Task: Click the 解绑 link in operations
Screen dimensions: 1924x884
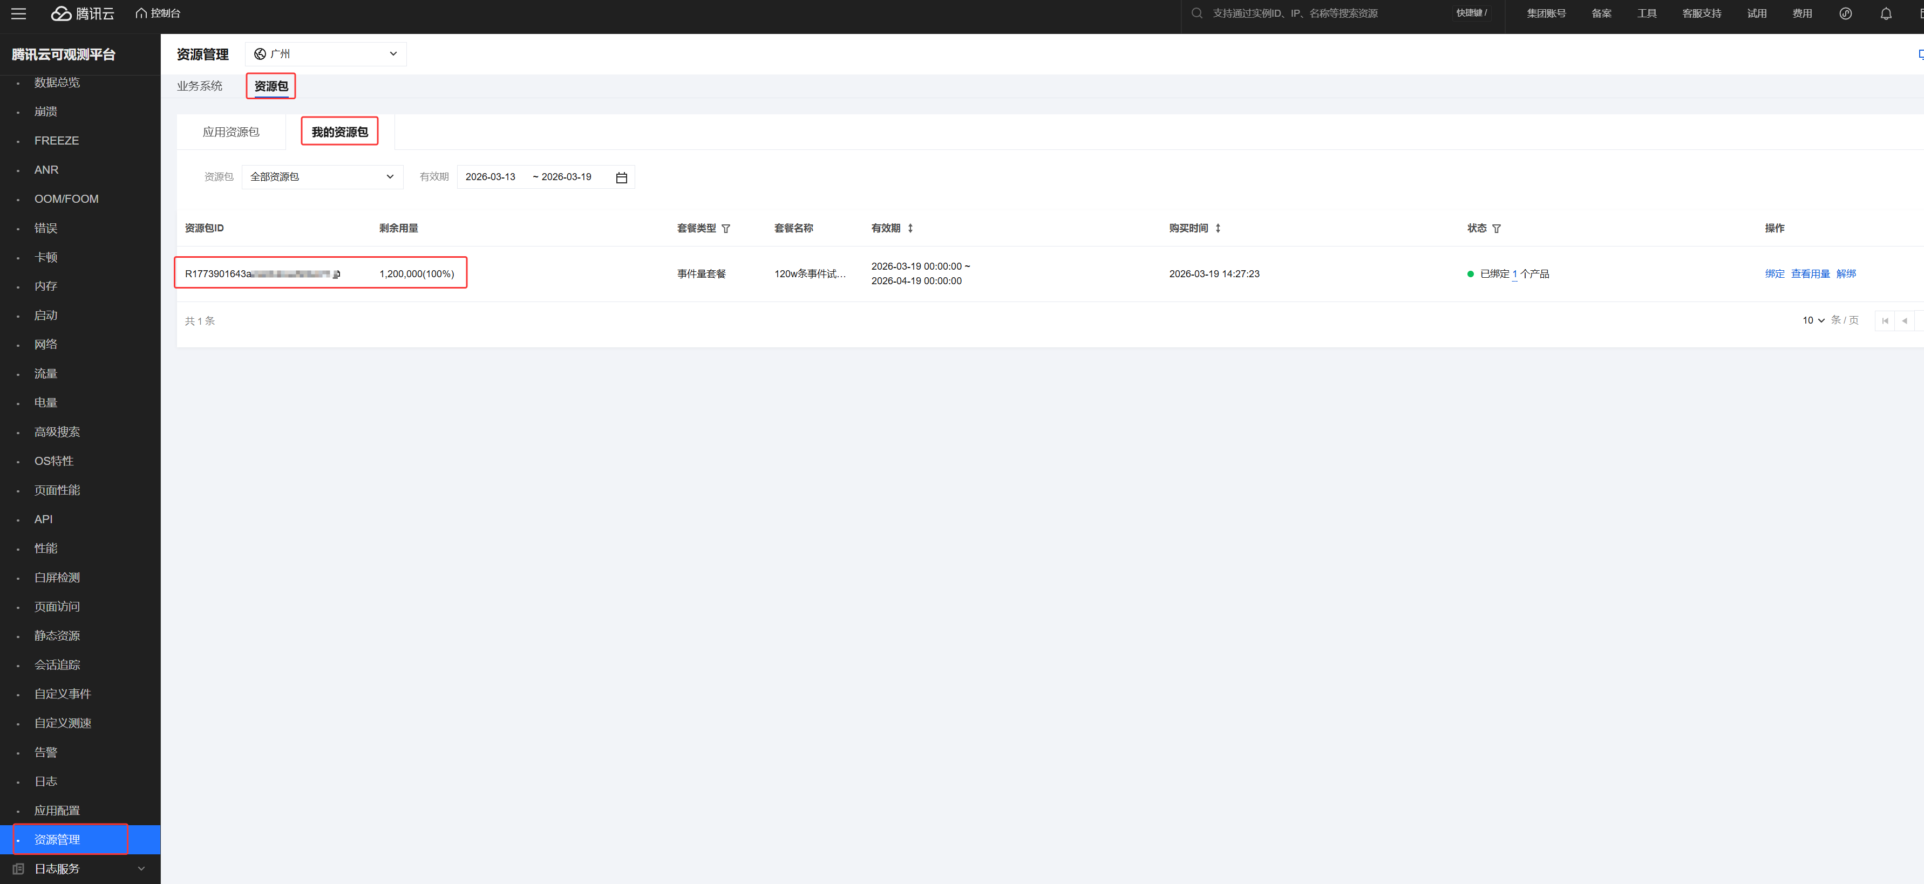Action: (x=1846, y=274)
